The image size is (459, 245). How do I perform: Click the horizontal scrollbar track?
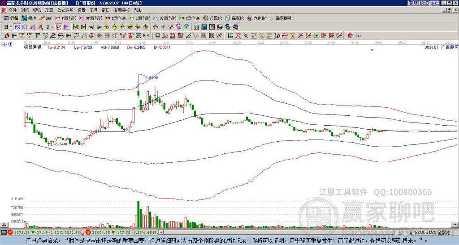point(281,232)
